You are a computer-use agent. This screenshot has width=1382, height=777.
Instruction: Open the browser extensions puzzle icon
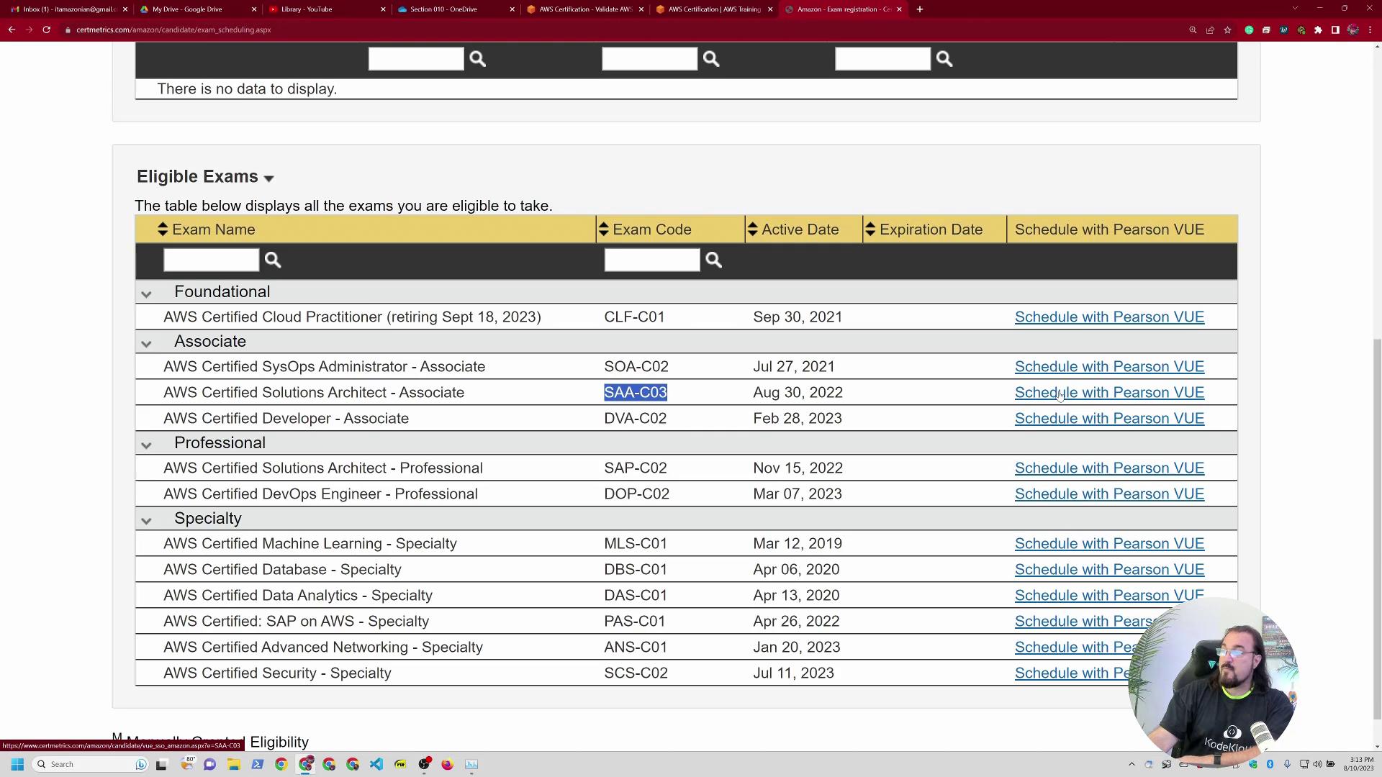tap(1318, 29)
